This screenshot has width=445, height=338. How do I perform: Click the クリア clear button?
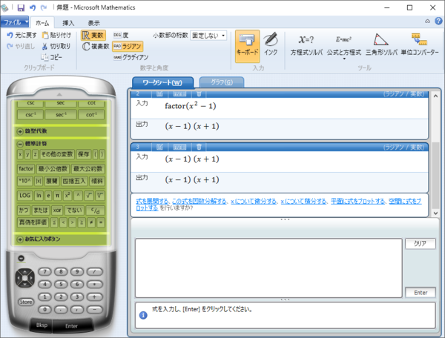420,244
